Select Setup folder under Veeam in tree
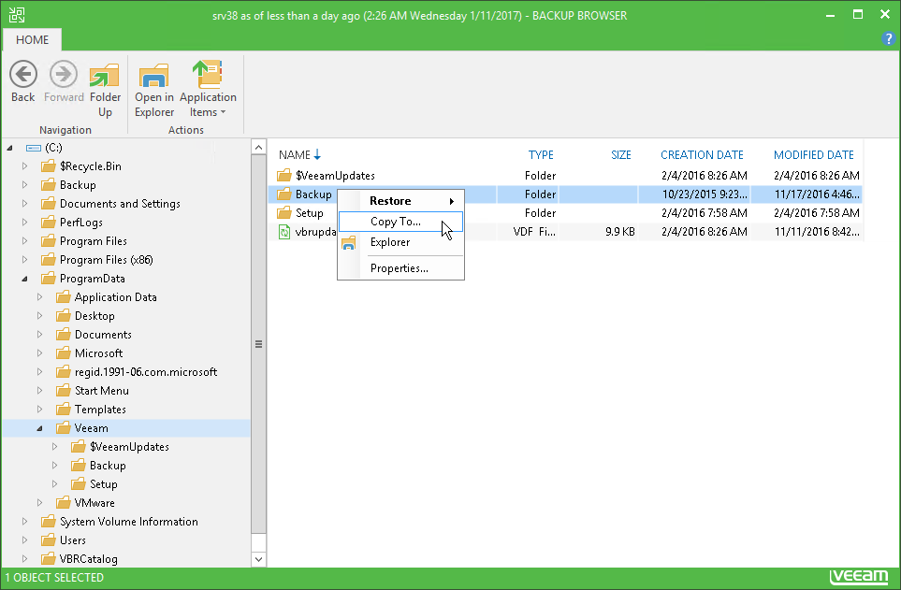Screen dimensions: 901x590 (x=104, y=484)
